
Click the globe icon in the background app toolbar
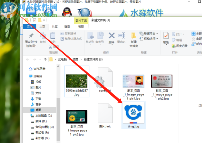[85, 12]
